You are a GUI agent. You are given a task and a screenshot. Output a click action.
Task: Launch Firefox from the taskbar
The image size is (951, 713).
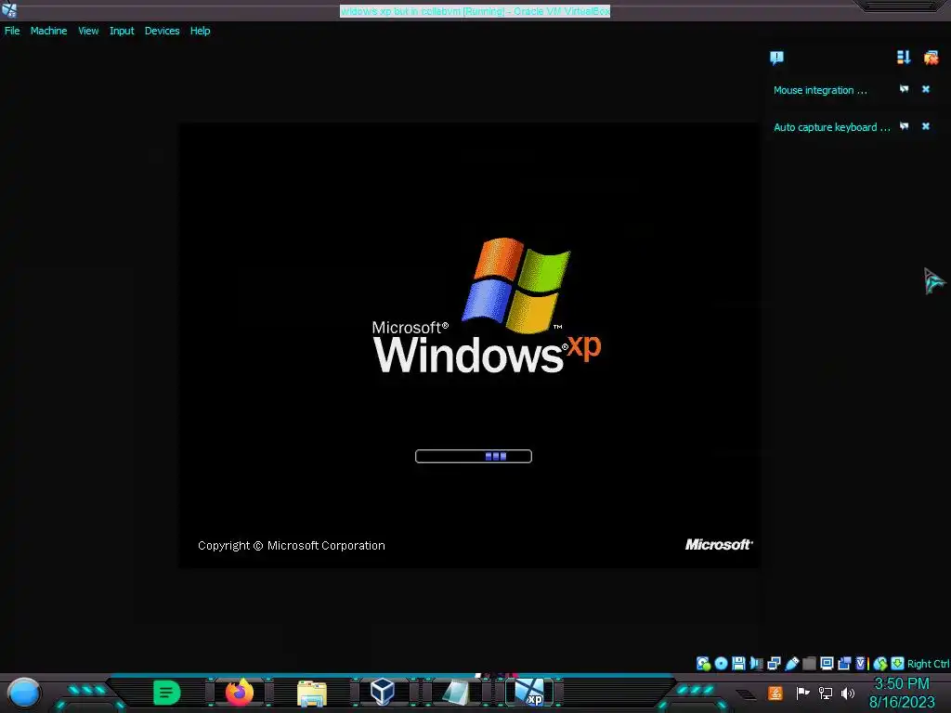240,693
